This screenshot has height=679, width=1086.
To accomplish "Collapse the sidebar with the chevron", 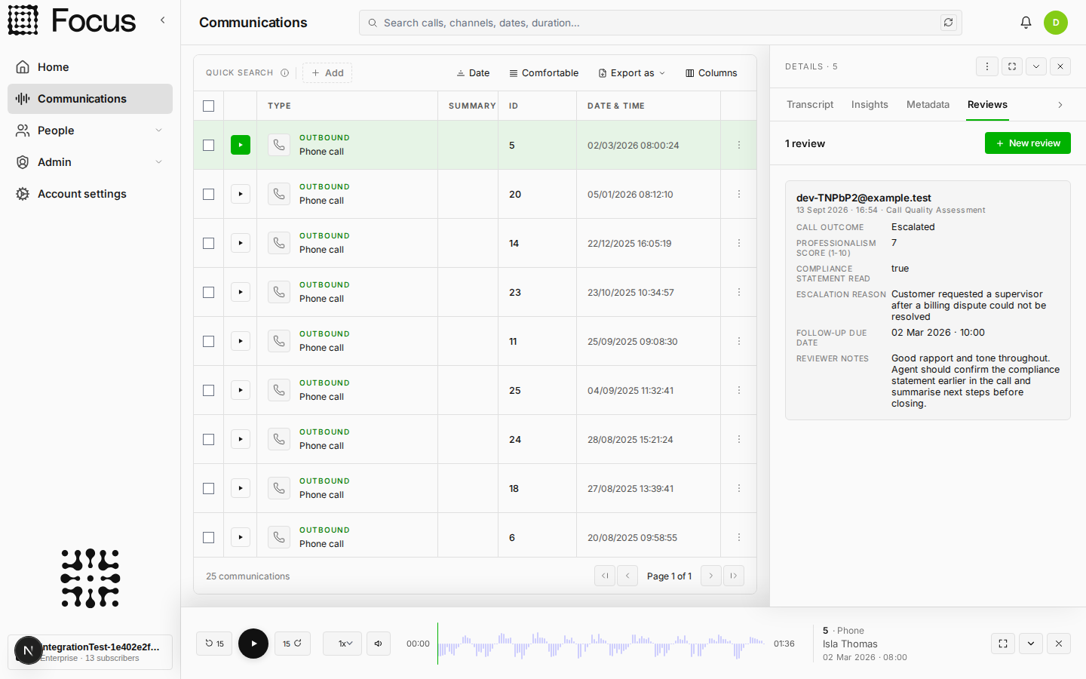I will coord(162,20).
